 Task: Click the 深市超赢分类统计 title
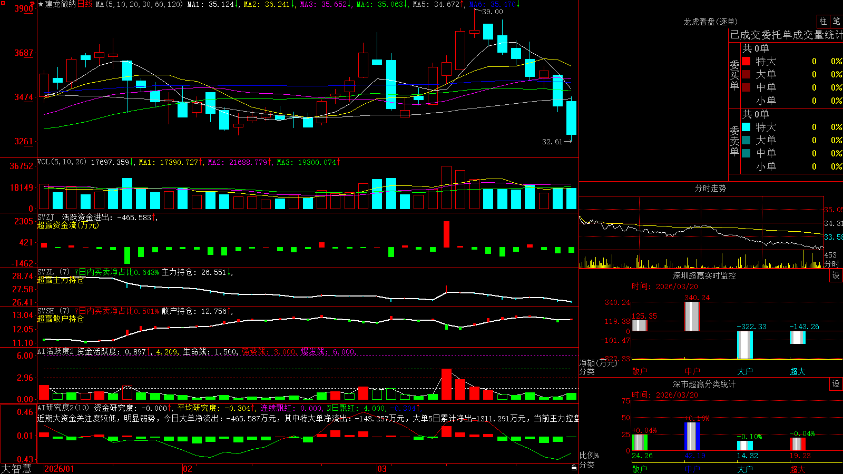[x=704, y=384]
